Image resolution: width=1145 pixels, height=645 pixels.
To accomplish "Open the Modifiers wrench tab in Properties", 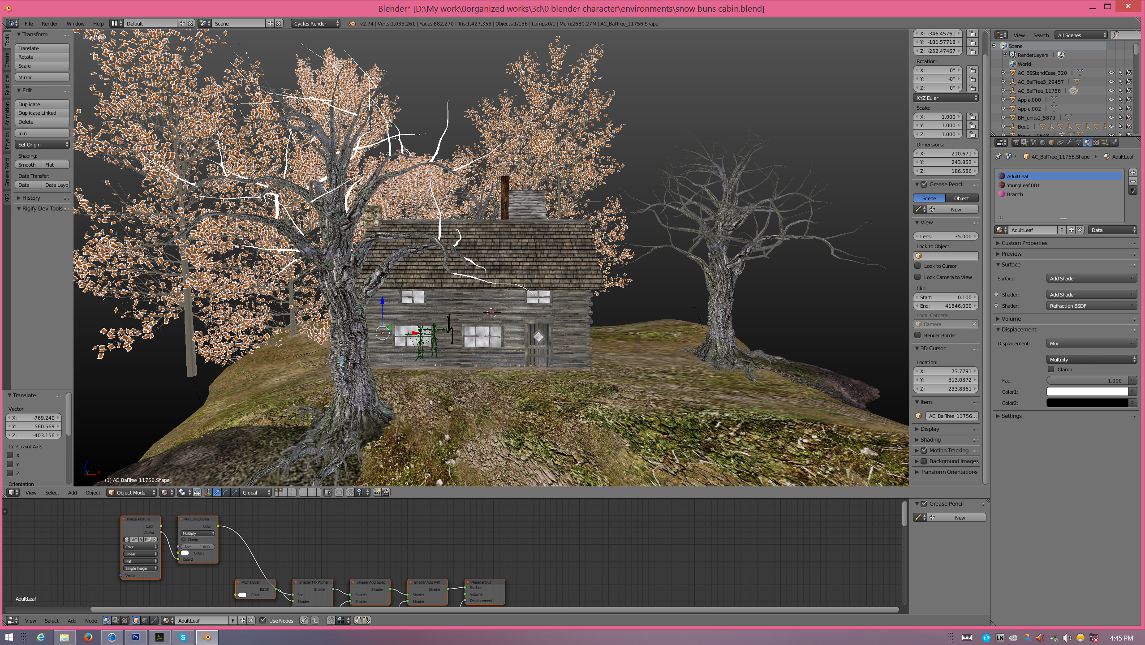I will pos(1069,142).
